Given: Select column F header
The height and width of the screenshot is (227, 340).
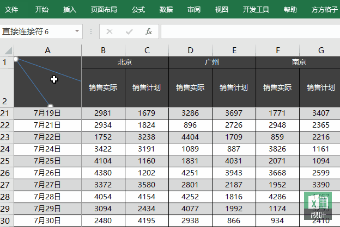Looking at the screenshot, I should click(277, 51).
